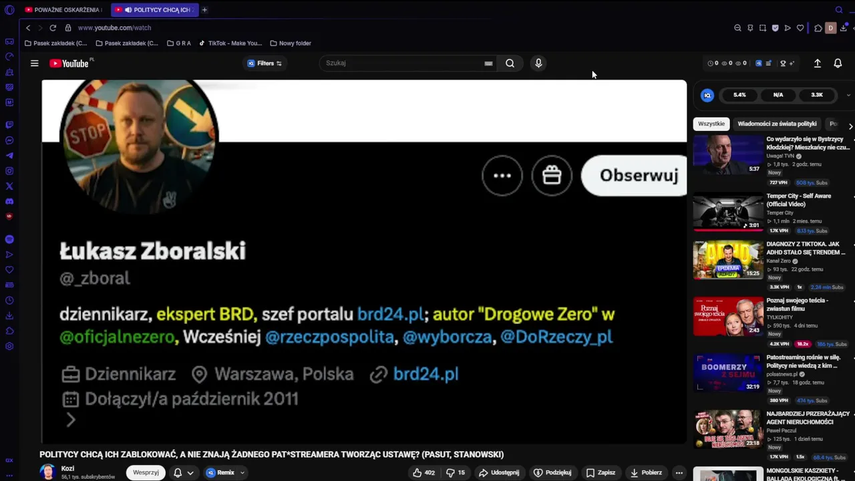Click the Wesprzyj support button
855x481 pixels.
point(146,472)
